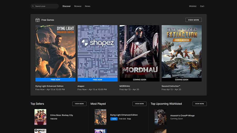The height and width of the screenshot is (133, 237).
Task: Click the Free Games gift icon
Action: click(37, 20)
